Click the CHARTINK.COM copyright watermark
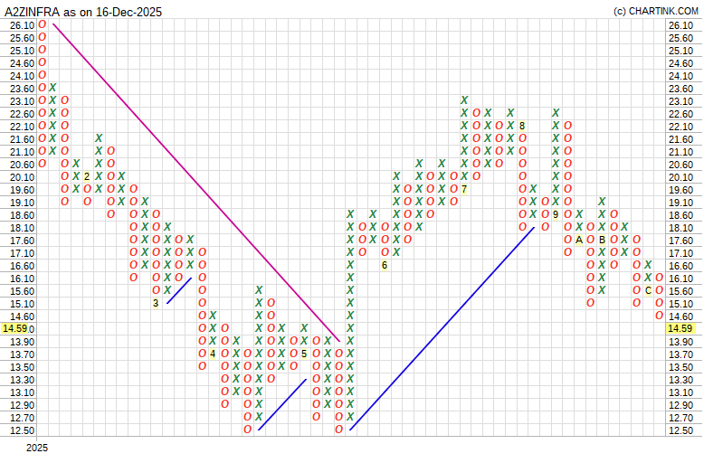704x463 pixels. point(656,11)
